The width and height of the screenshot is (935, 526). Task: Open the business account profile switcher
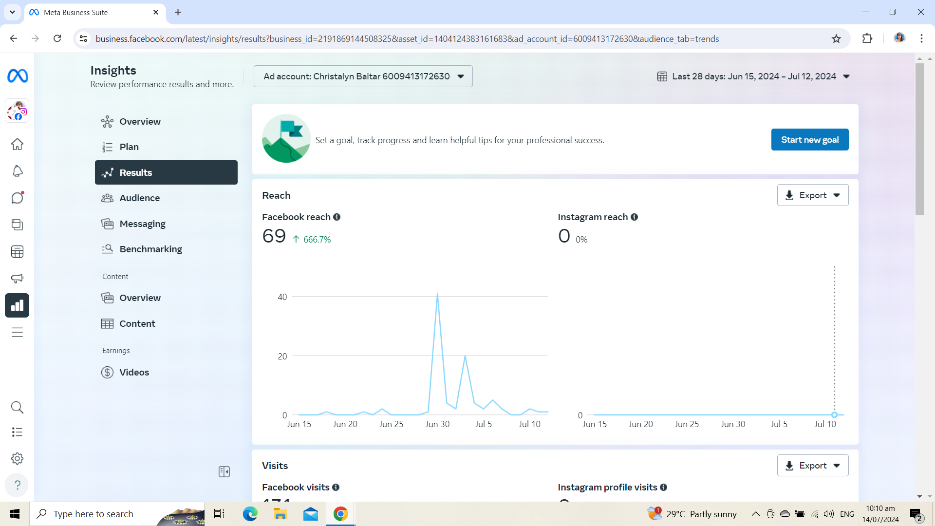click(x=18, y=111)
